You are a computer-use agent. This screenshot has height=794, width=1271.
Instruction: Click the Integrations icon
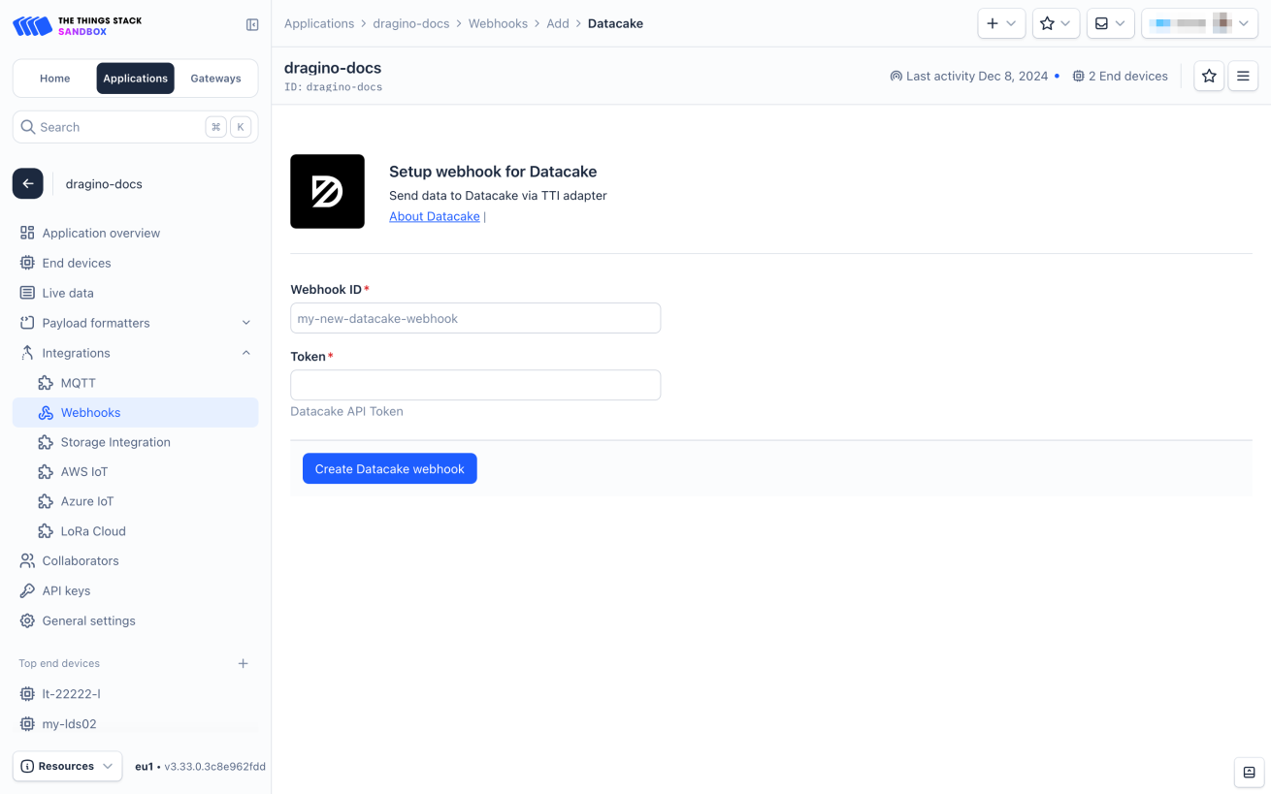pyautogui.click(x=27, y=353)
